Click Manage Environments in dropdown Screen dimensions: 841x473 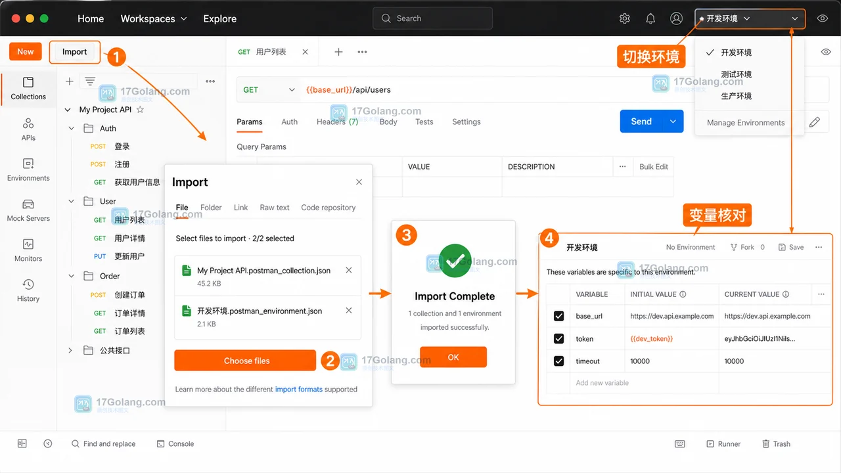(x=746, y=123)
